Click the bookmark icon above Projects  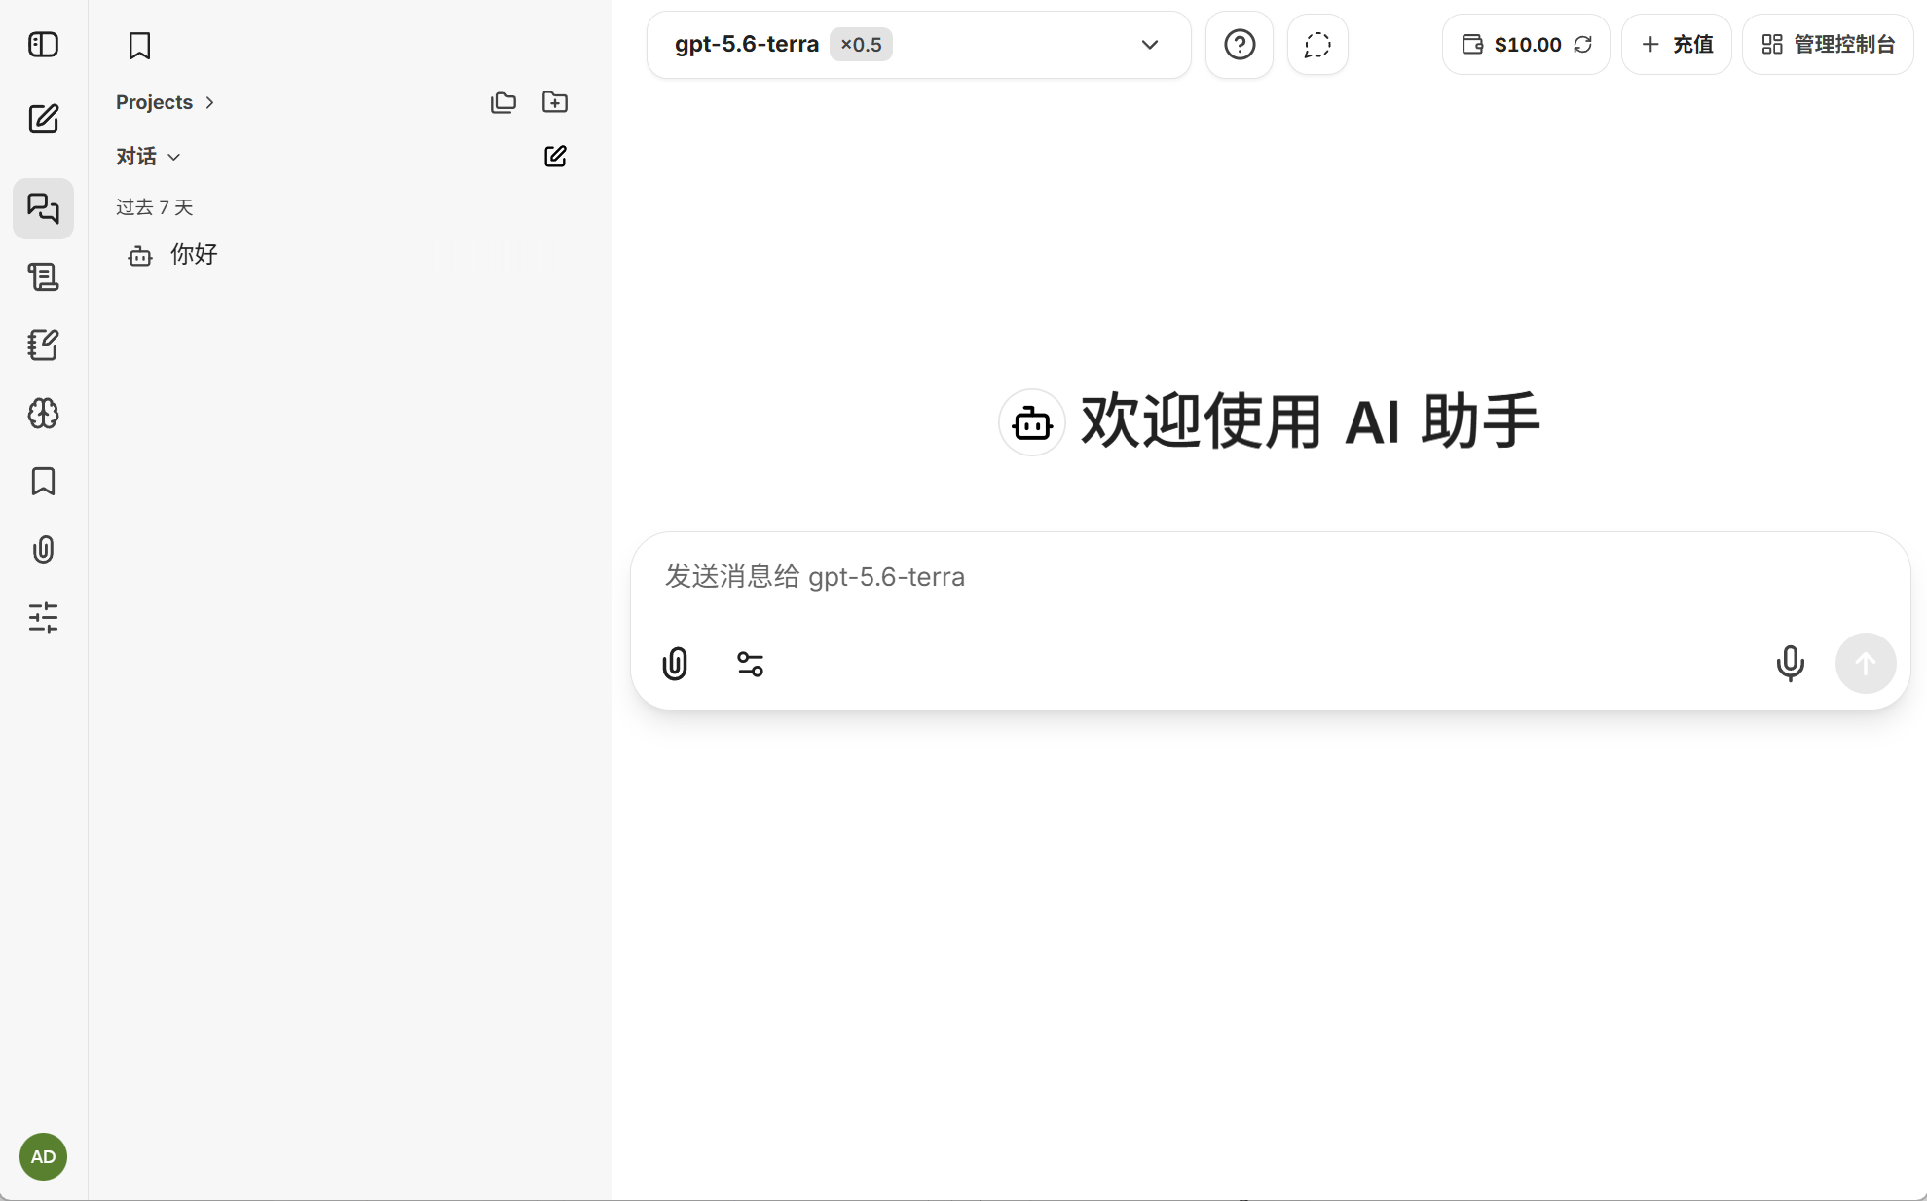tap(139, 46)
